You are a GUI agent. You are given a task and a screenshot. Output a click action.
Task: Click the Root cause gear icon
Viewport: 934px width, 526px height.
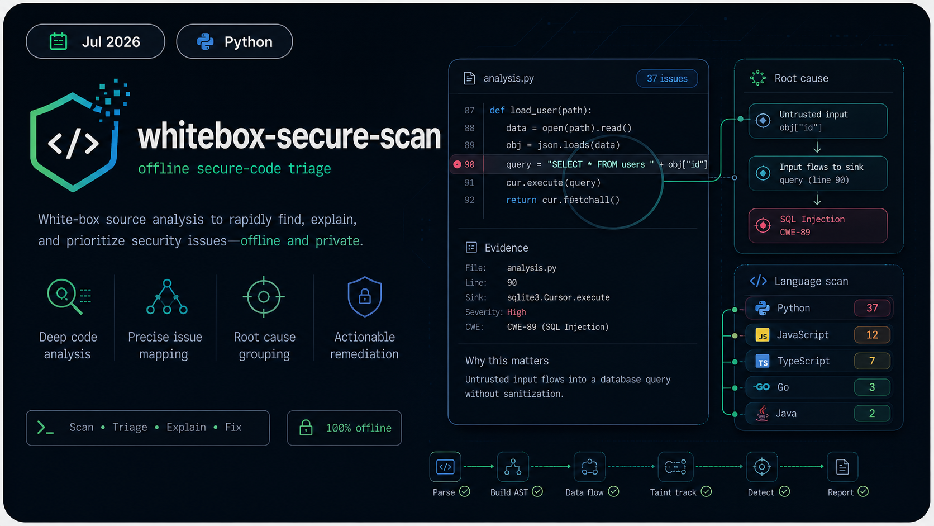click(757, 78)
